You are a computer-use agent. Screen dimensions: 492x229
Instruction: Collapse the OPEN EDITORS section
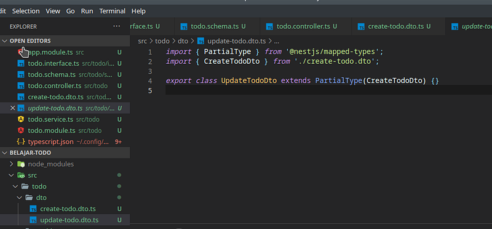tap(5, 41)
